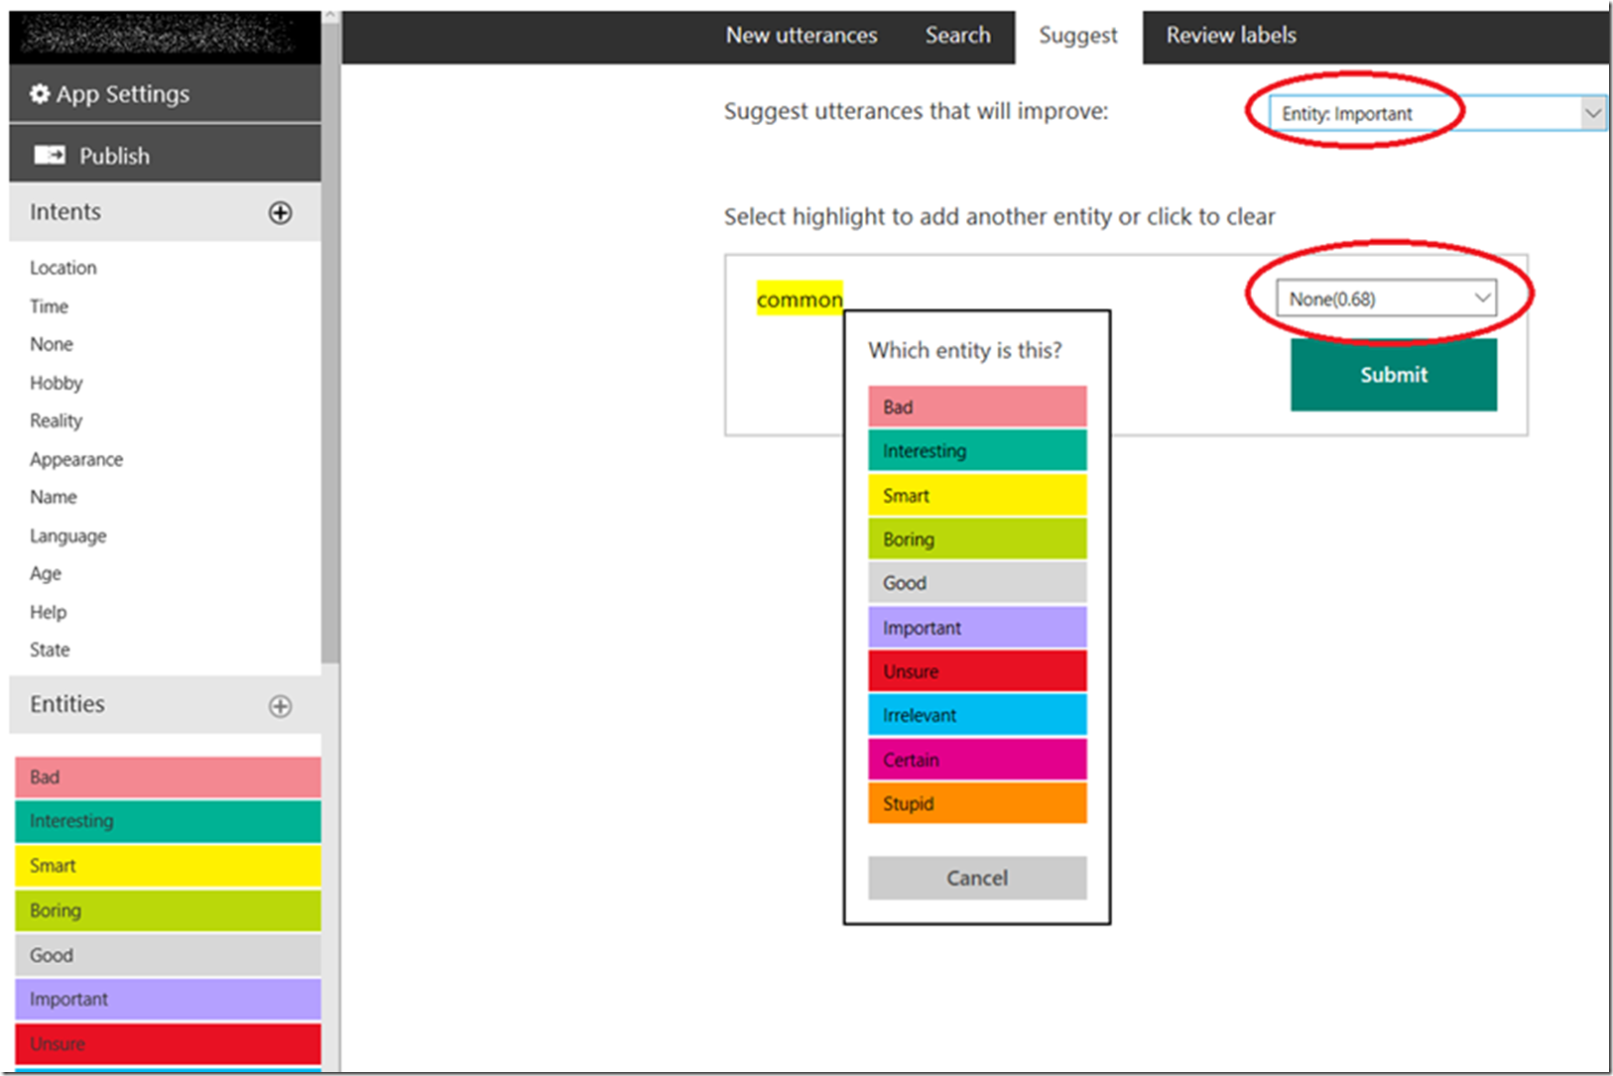
Task: Select the Suggest tab
Action: [1078, 37]
